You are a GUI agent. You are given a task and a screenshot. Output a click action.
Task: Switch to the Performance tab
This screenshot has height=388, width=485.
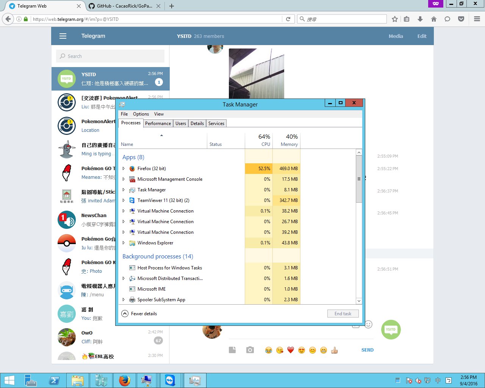coord(158,124)
